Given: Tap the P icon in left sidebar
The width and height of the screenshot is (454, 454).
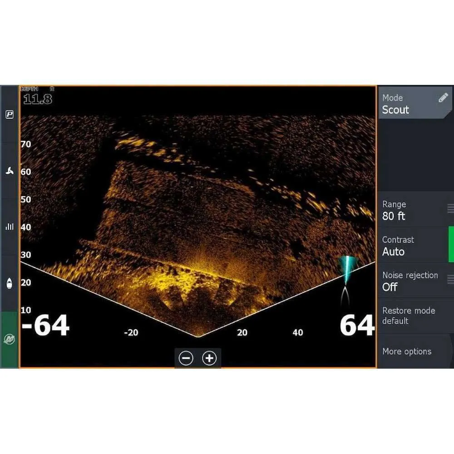Looking at the screenshot, I should coord(9,115).
